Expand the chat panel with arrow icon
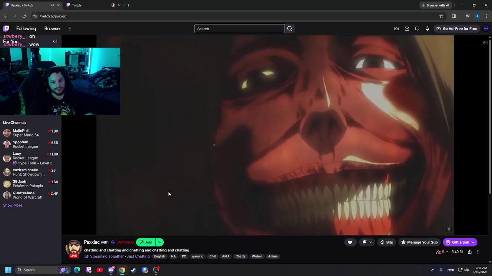This screenshot has height=276, width=492. tap(485, 43)
